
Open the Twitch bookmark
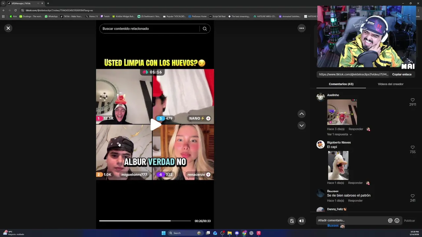105,16
